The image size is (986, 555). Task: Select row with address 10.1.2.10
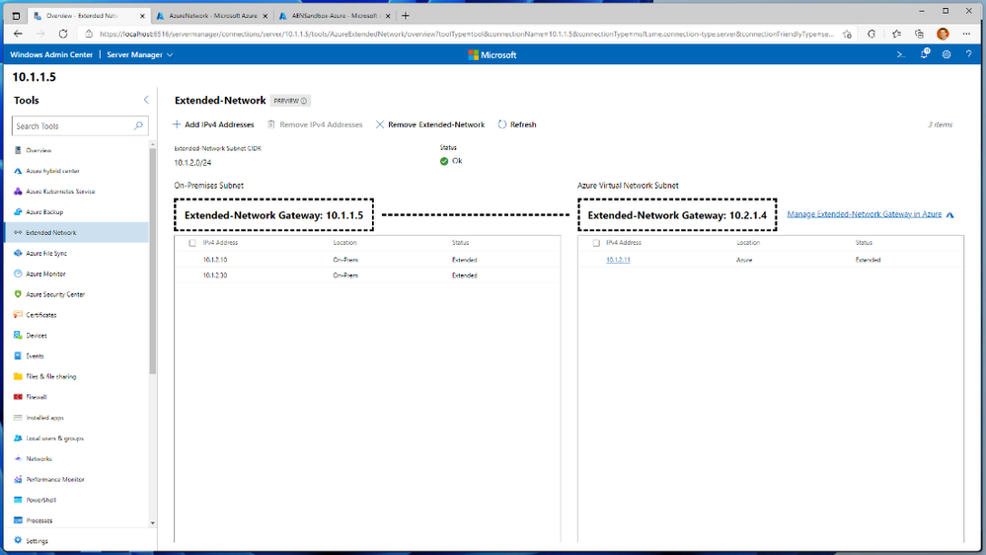pos(367,260)
